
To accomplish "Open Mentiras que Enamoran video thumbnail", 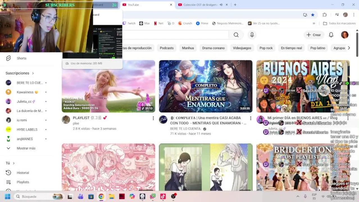I will (x=206, y=86).
